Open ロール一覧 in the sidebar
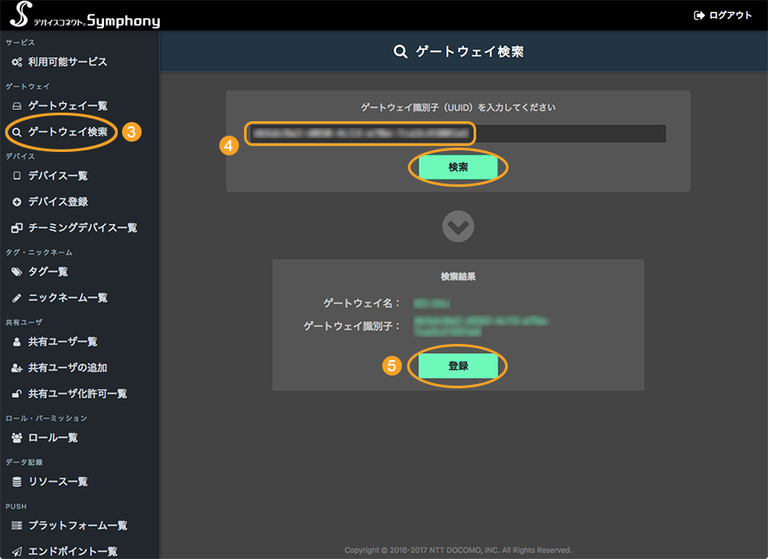This screenshot has width=768, height=559. coord(53,438)
